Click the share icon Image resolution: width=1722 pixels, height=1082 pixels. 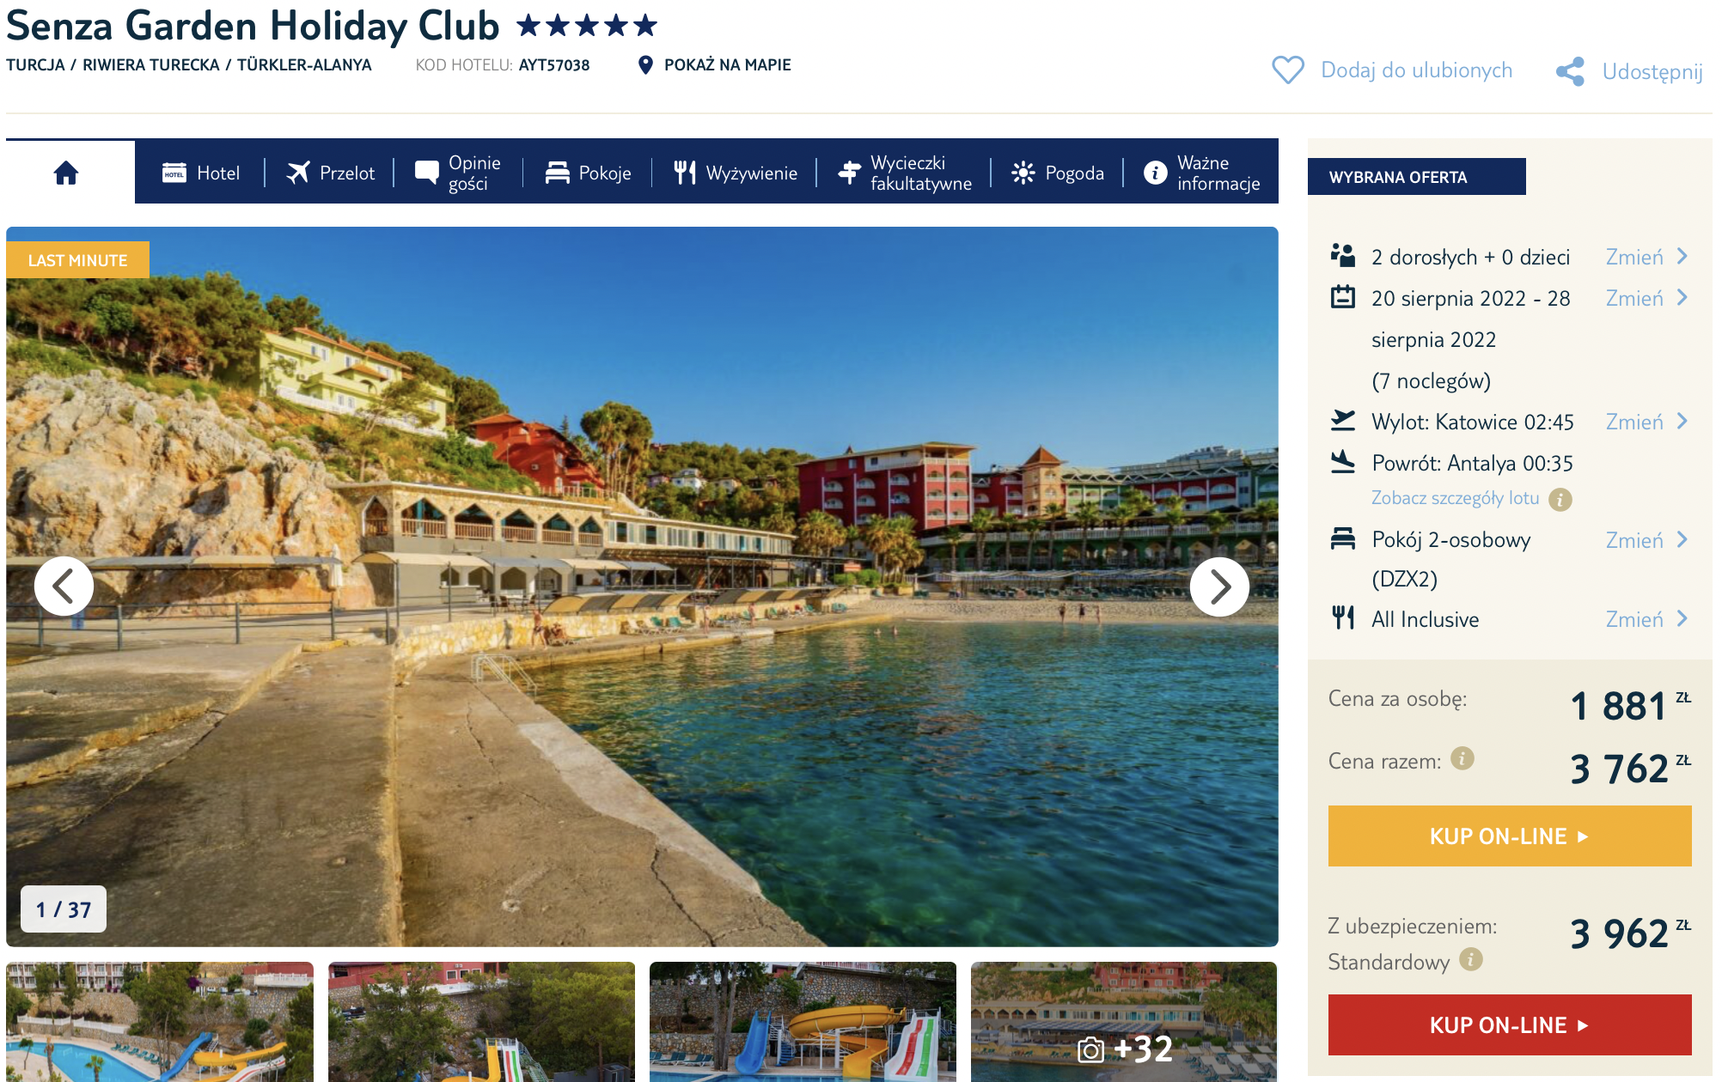pyautogui.click(x=1570, y=71)
